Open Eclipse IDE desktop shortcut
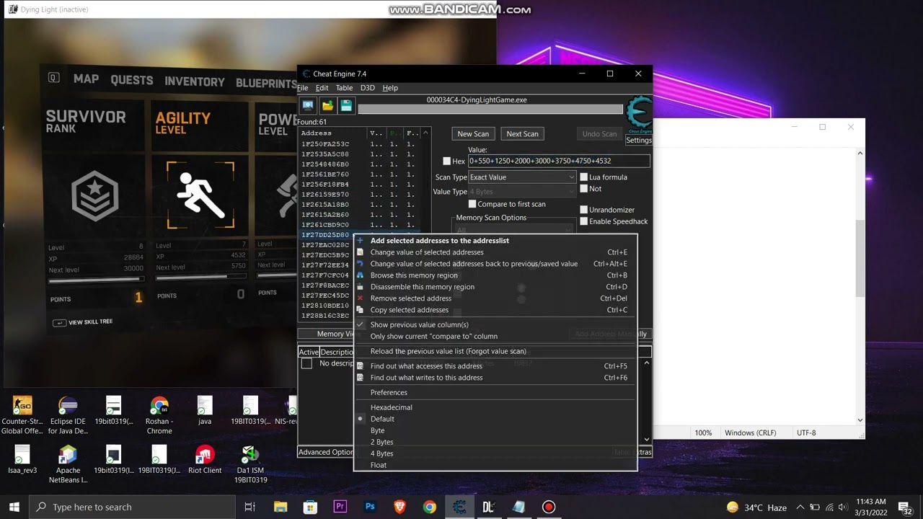 pyautogui.click(x=68, y=414)
